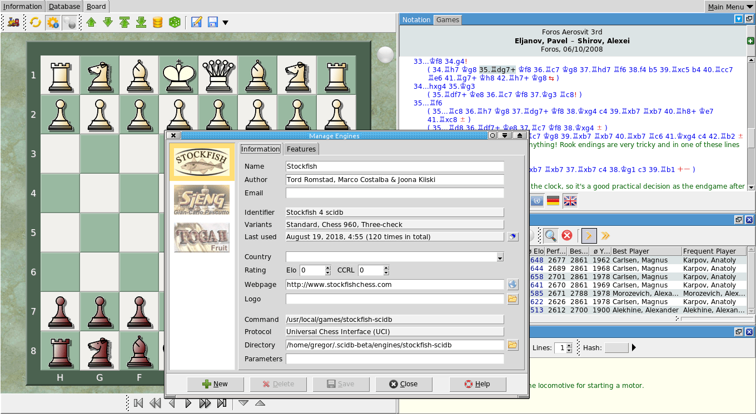Screen dimensions: 756x414
Task: Click the rotate board refresh icon
Action: click(x=35, y=22)
